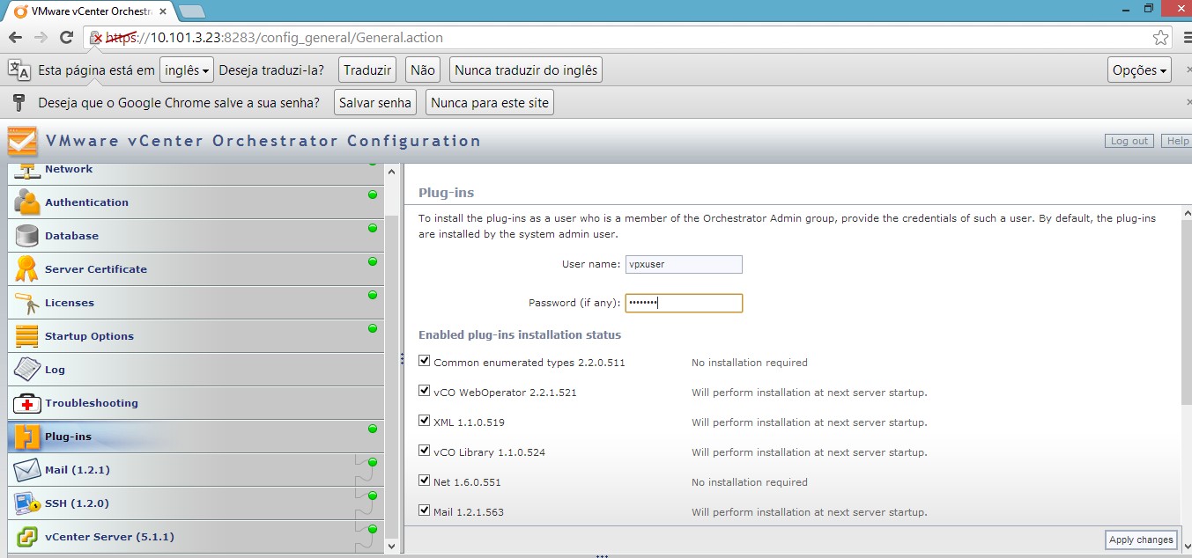Open Server Certificate ribbon icon
The image size is (1192, 558).
pos(27,269)
